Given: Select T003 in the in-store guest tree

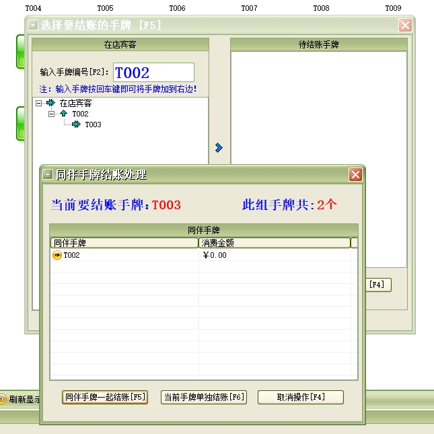Looking at the screenshot, I should coord(93,124).
